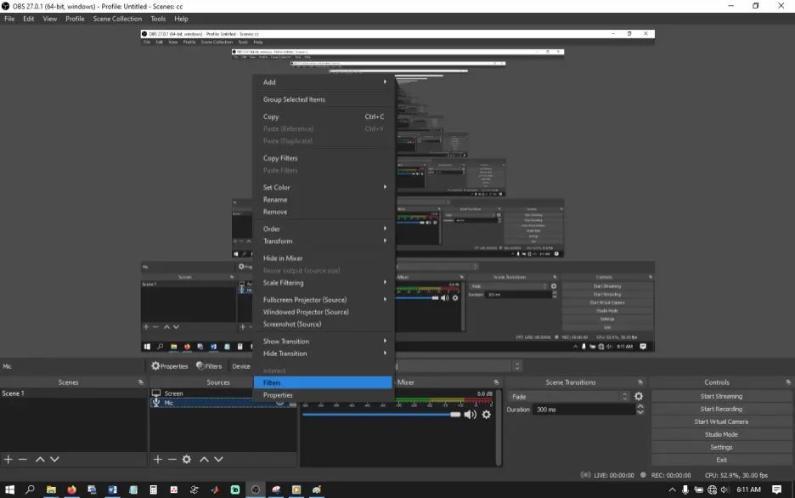This screenshot has width=795, height=498.
Task: Open Firefox from taskbar
Action: [x=71, y=490]
